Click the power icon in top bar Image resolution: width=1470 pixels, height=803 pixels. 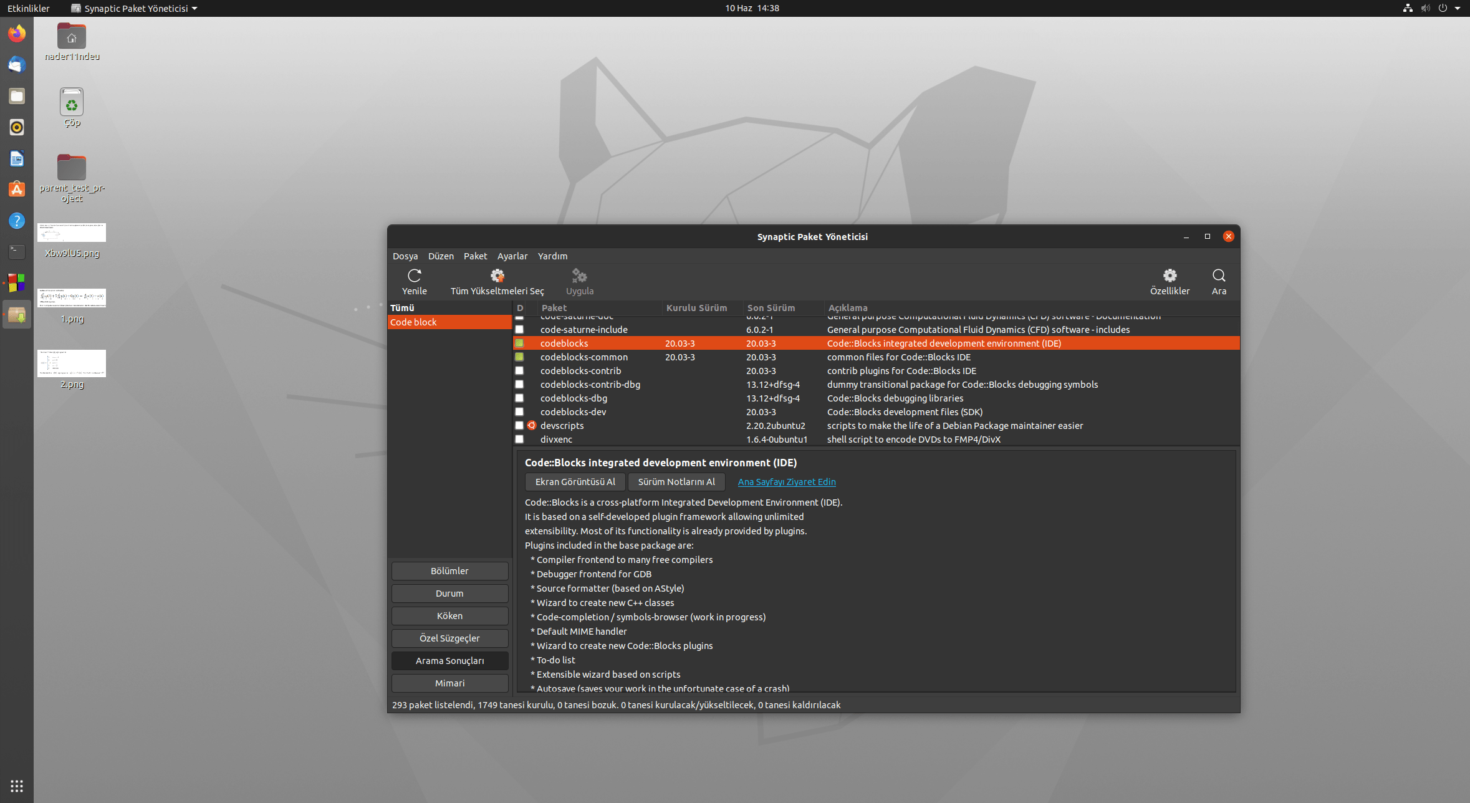tap(1443, 8)
